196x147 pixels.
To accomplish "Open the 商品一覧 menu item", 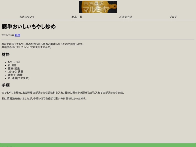I will pos(77,17).
